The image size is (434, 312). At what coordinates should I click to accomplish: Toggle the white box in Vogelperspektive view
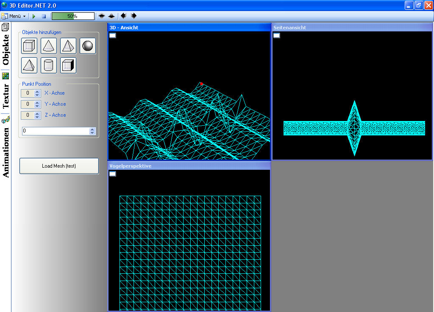point(113,174)
